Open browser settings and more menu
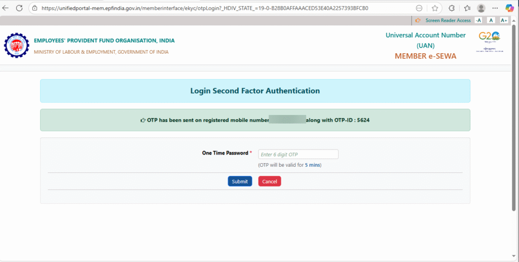Viewport: 519px width, 262px height. pyautogui.click(x=495, y=8)
